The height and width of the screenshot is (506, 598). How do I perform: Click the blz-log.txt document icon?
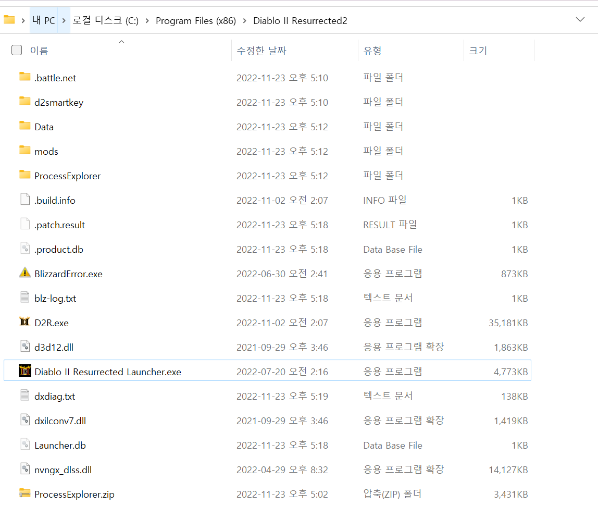click(x=25, y=297)
